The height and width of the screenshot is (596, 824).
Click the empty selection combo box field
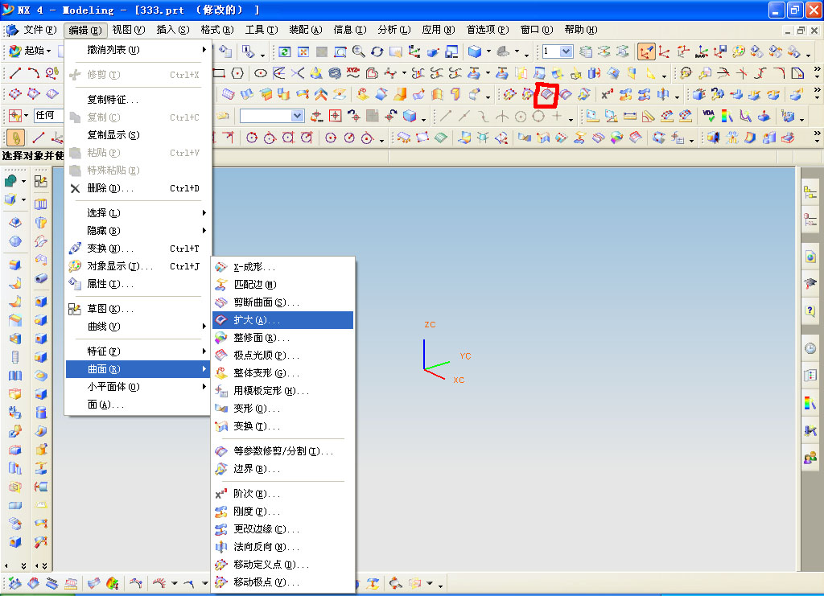tap(272, 116)
